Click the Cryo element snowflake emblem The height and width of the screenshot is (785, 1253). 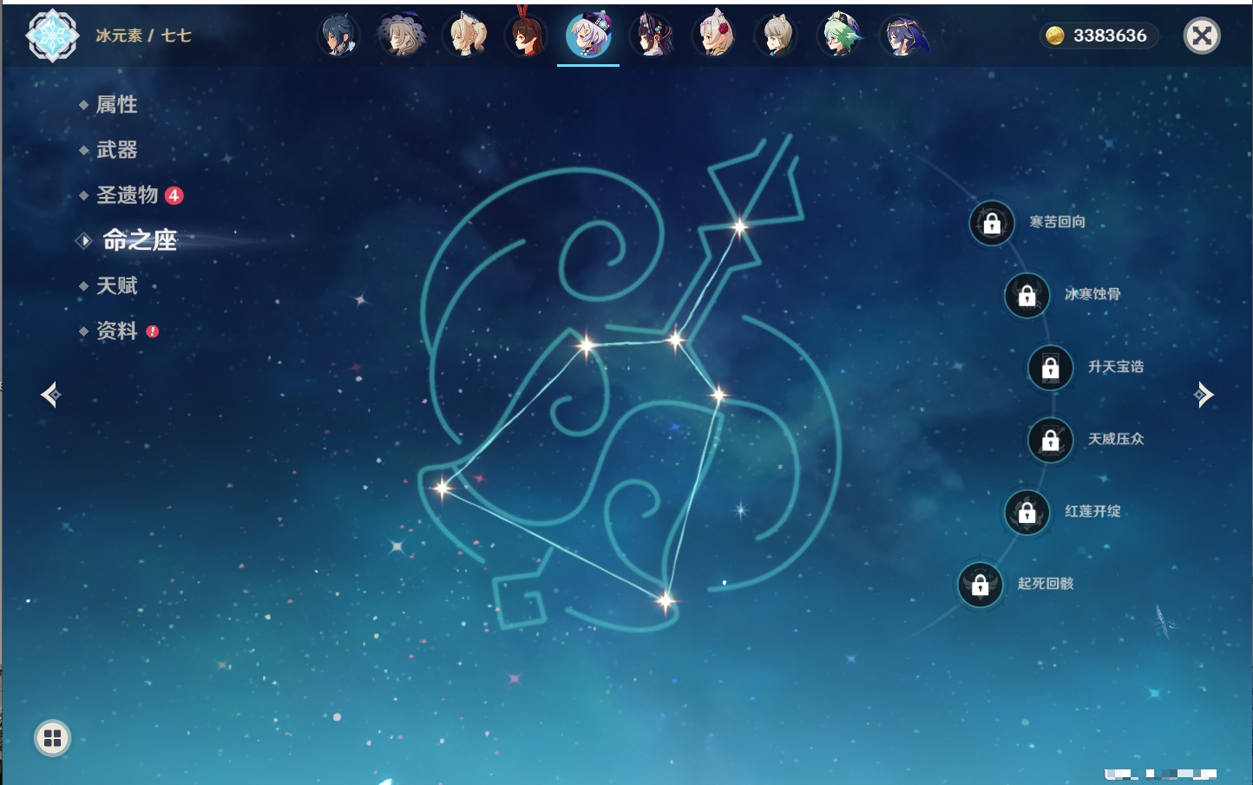click(52, 36)
